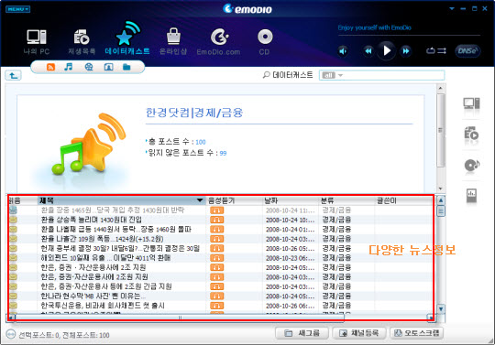The width and height of the screenshot is (495, 345).
Task: Open the playlist icon in right sidebar
Action: point(471,134)
